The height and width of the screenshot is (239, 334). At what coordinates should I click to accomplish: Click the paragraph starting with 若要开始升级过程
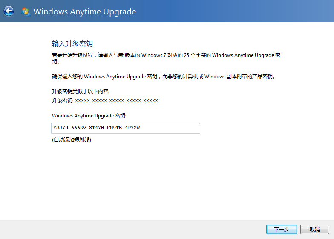[166, 58]
